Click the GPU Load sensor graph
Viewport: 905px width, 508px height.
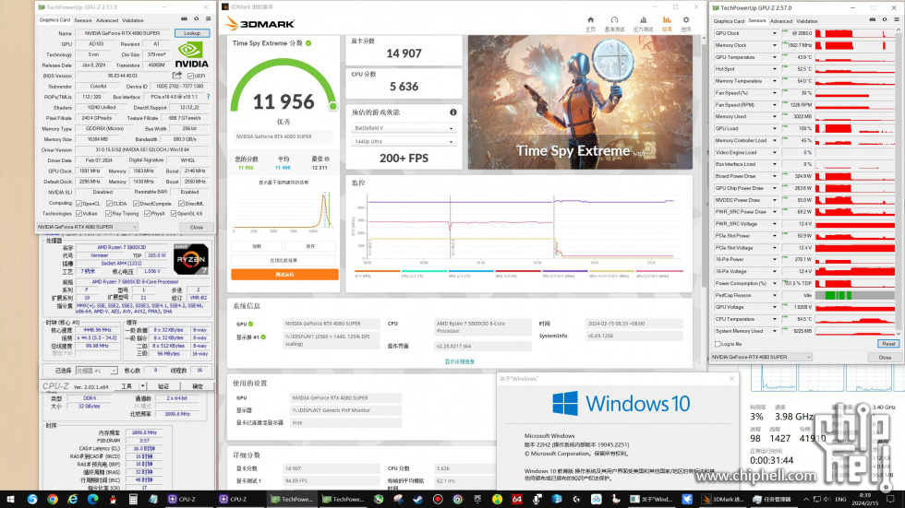(855, 128)
